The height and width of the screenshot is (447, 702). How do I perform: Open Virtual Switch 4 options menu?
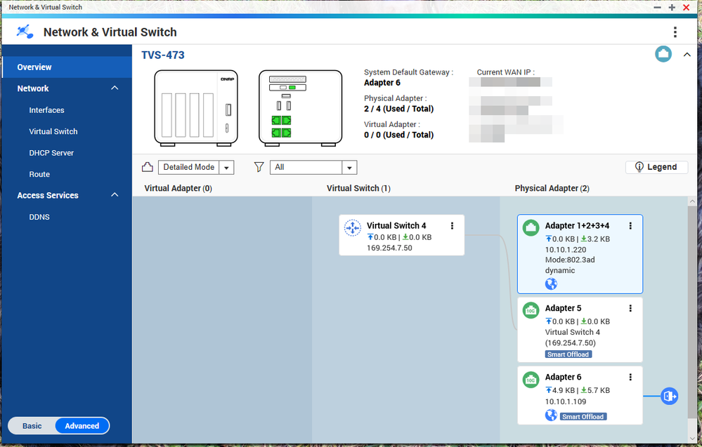(452, 226)
